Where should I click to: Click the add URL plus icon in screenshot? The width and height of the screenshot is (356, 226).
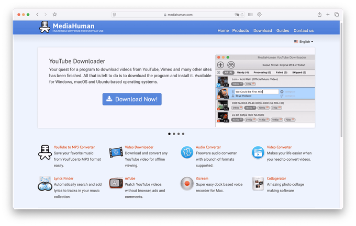tap(220, 65)
